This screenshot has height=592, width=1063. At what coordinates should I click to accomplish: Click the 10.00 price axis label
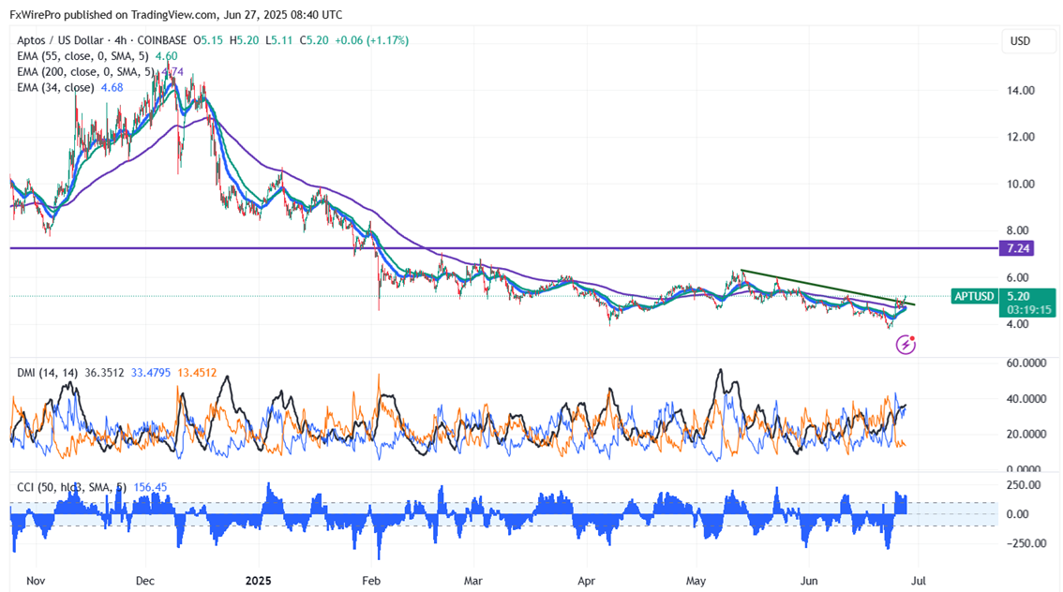click(1021, 184)
